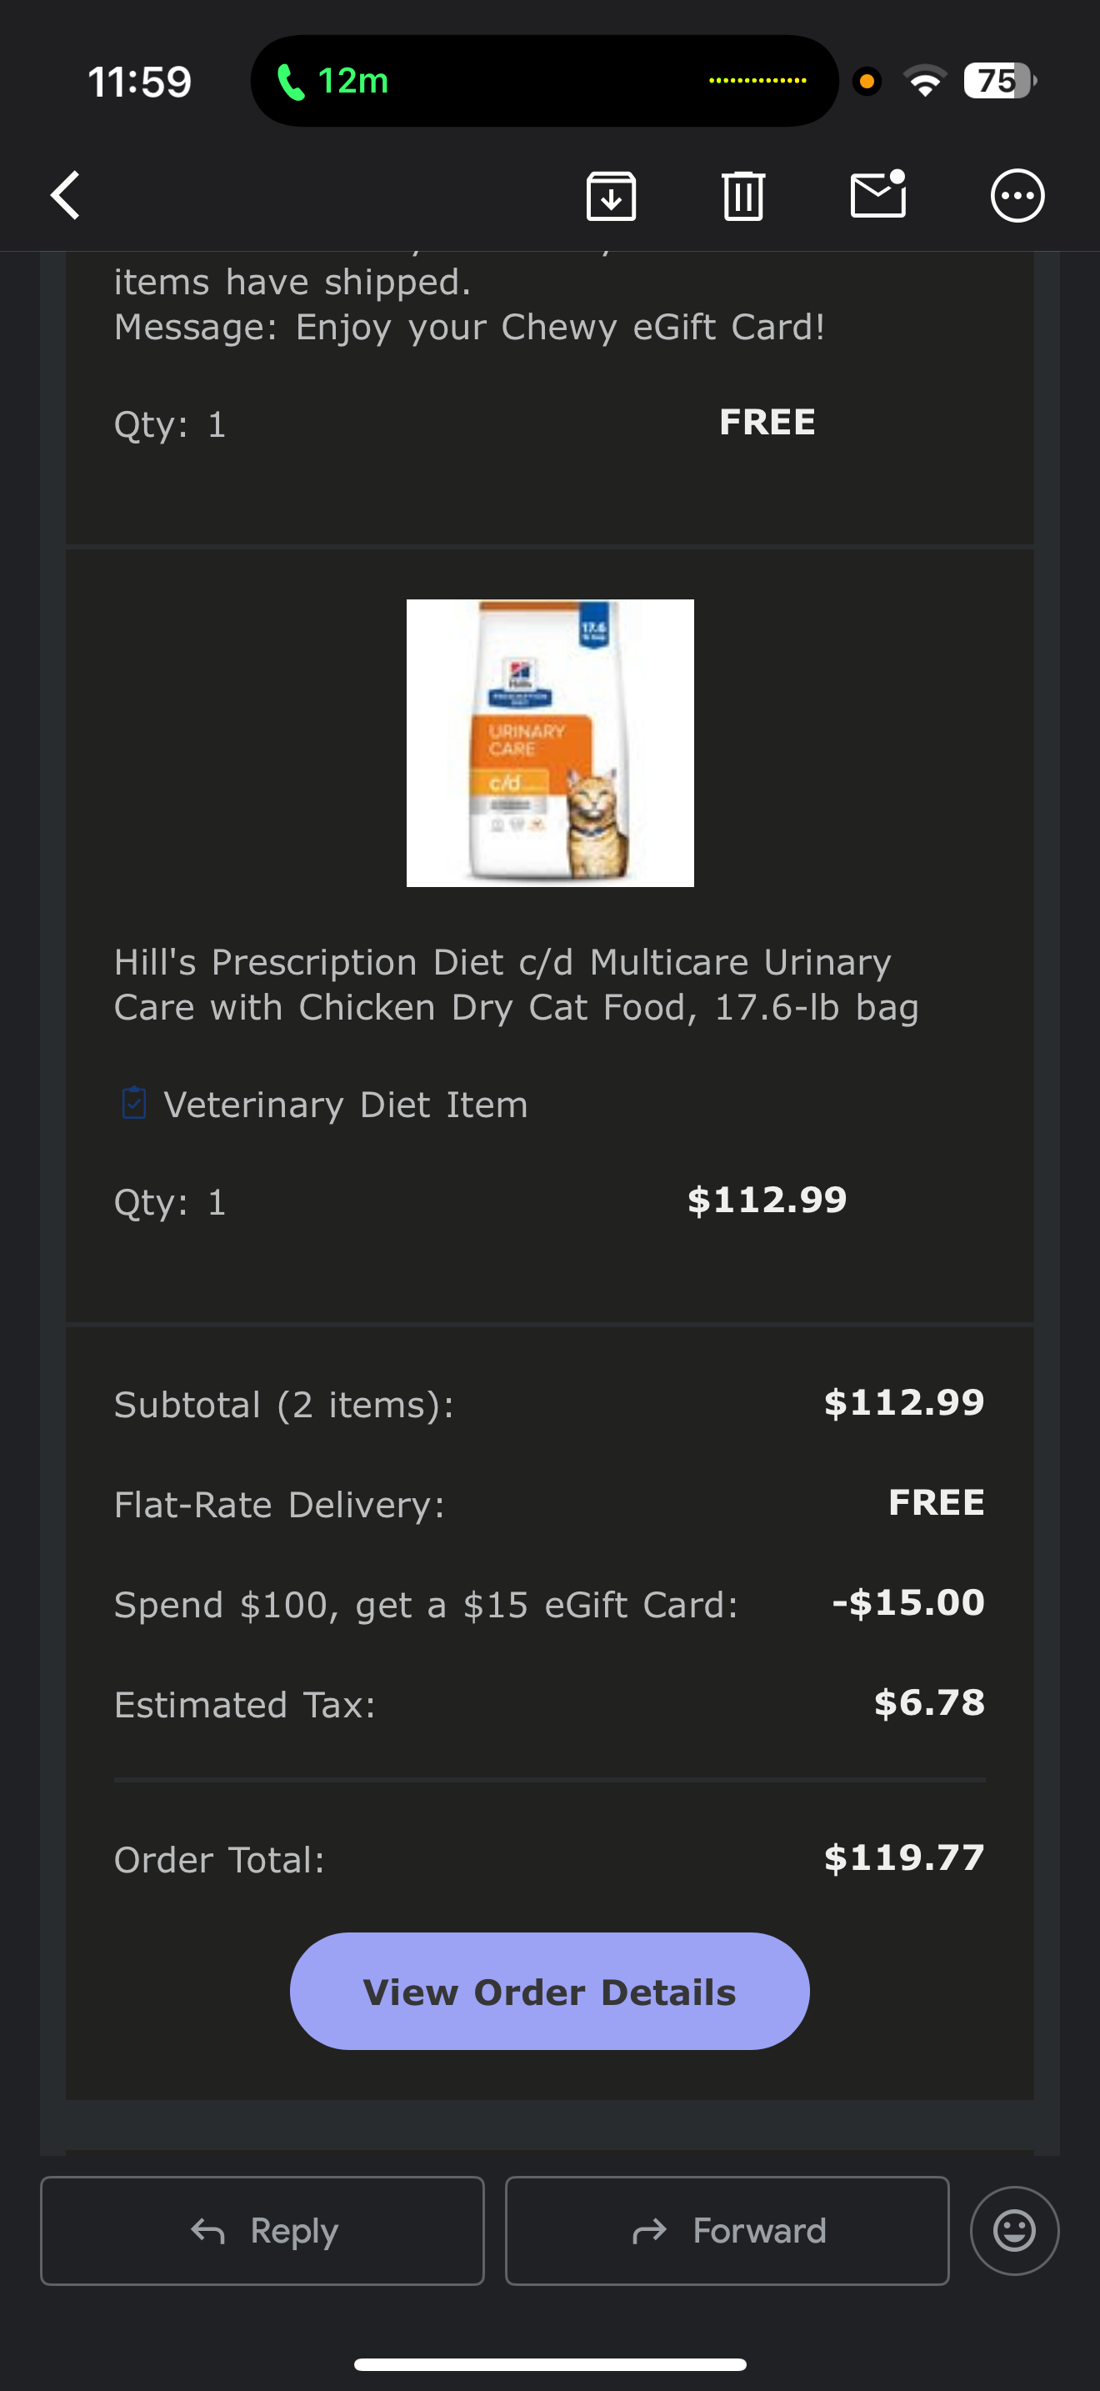Archive this email using the archive icon
The height and width of the screenshot is (2391, 1100).
(x=611, y=196)
